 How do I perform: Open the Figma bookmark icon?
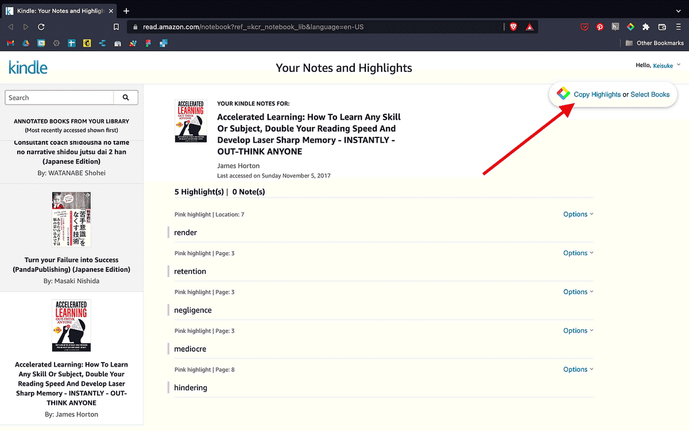(149, 43)
